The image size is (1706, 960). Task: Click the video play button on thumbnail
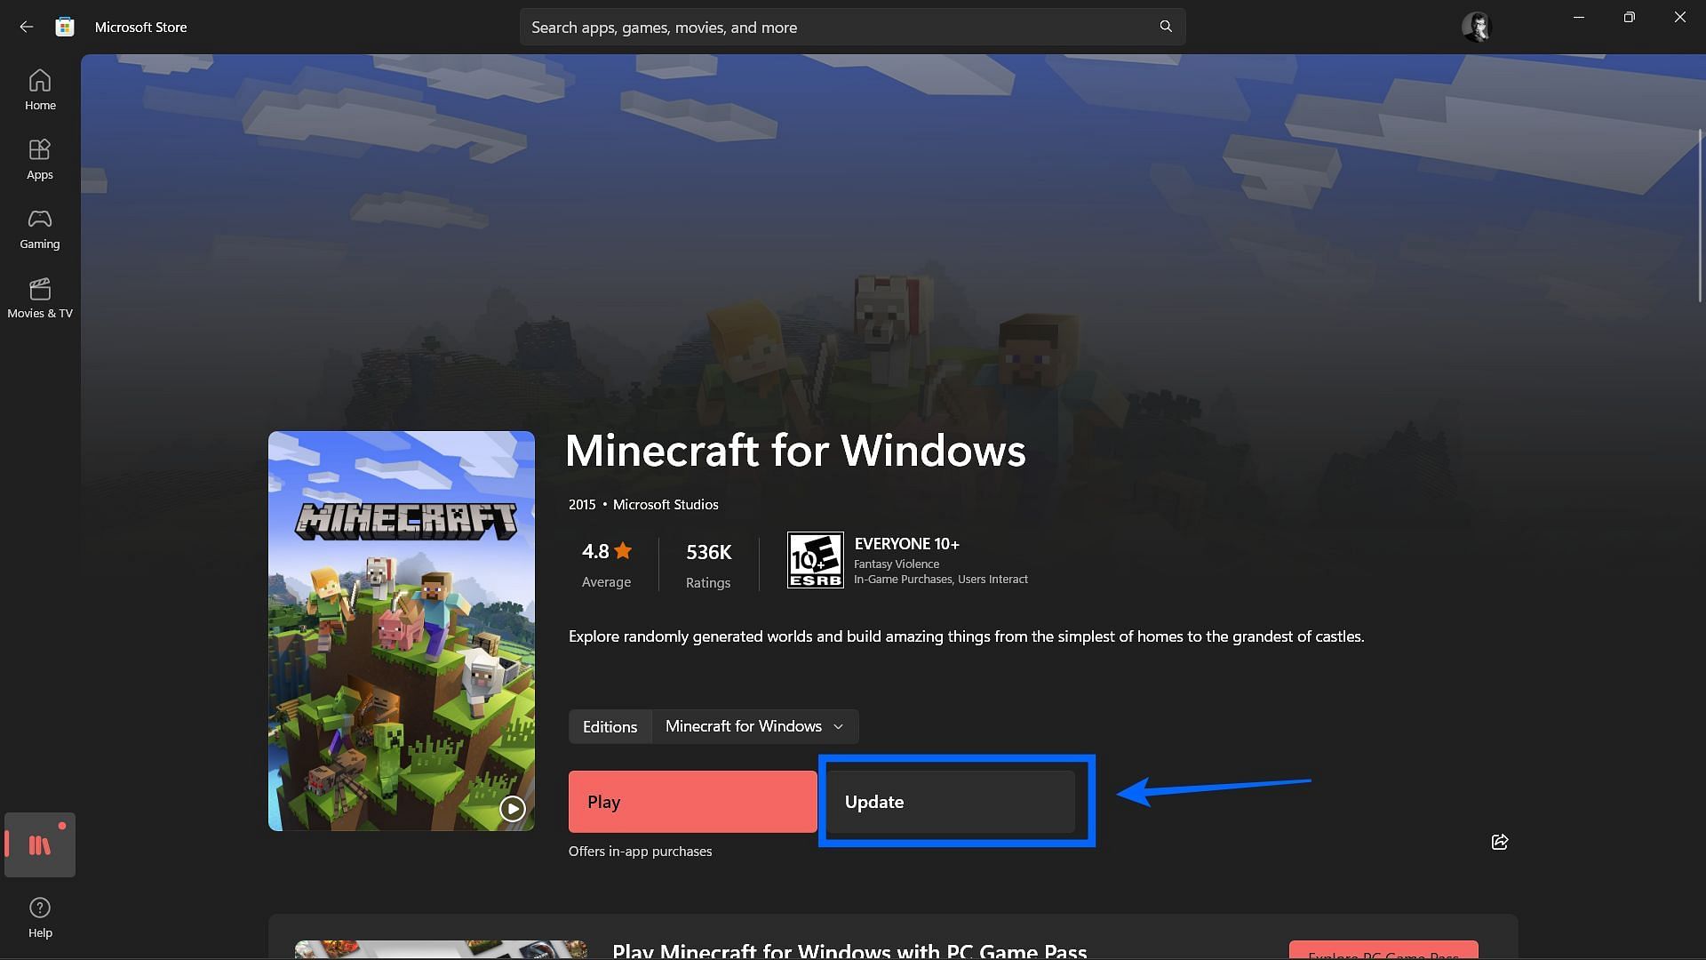pos(511,808)
